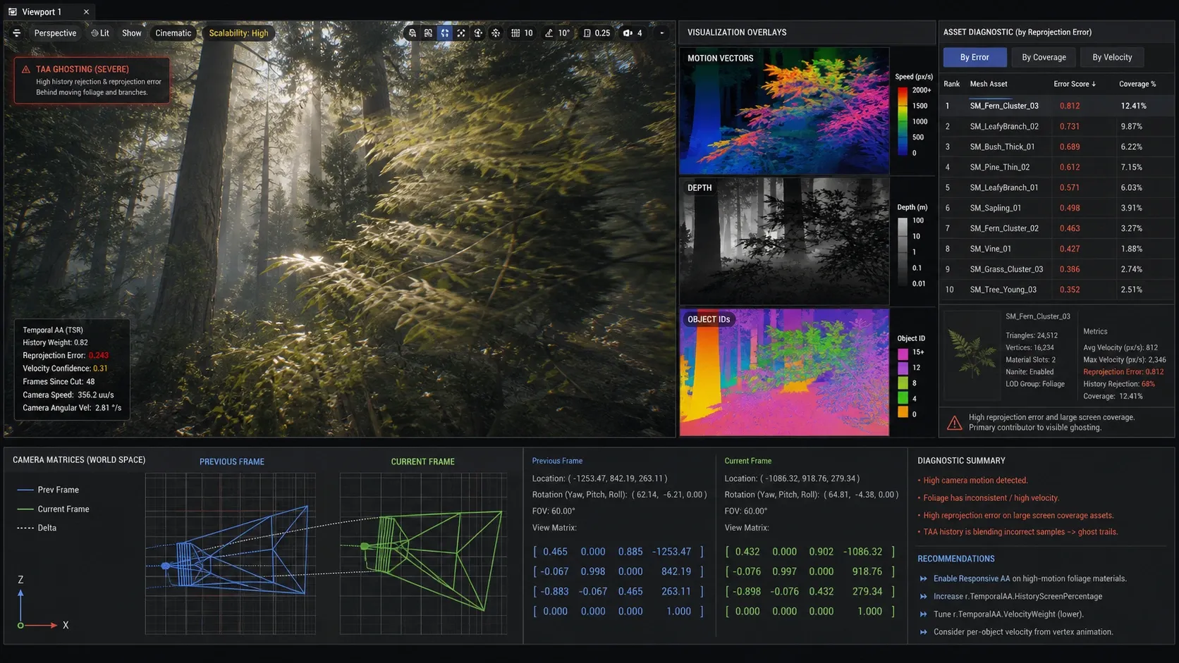Open the Scalability: High dropdown

pos(238,33)
